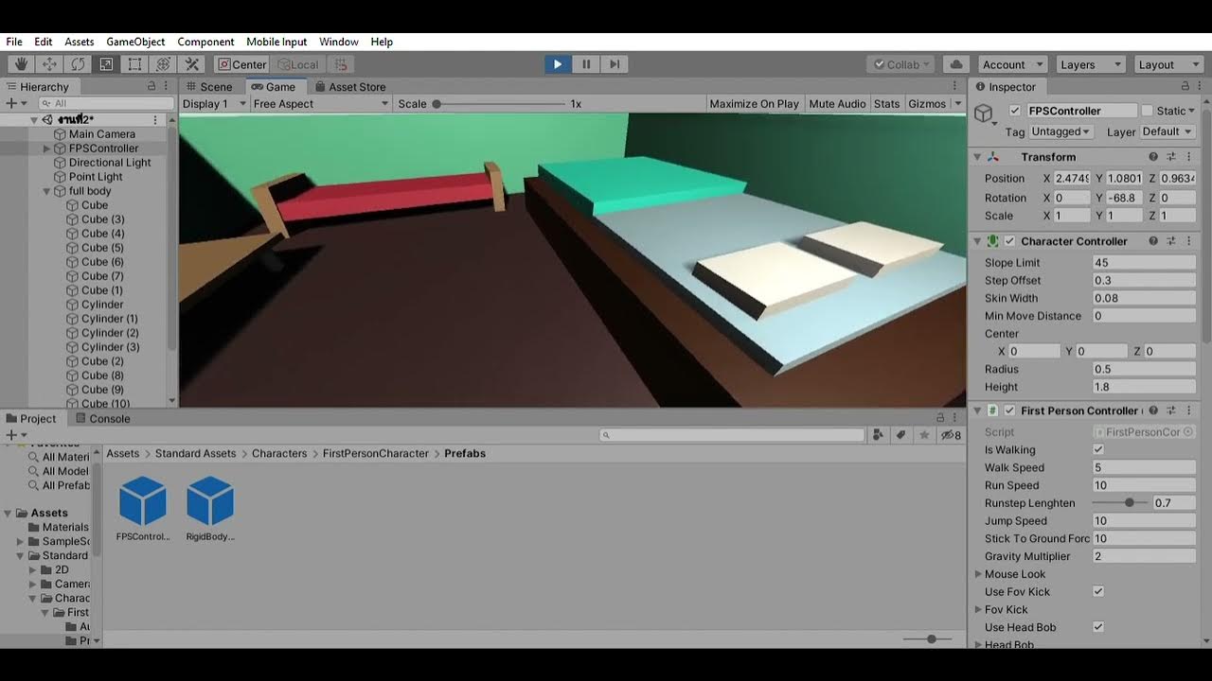
Task: Select the Transform tool in toolbar
Action: pos(163,64)
